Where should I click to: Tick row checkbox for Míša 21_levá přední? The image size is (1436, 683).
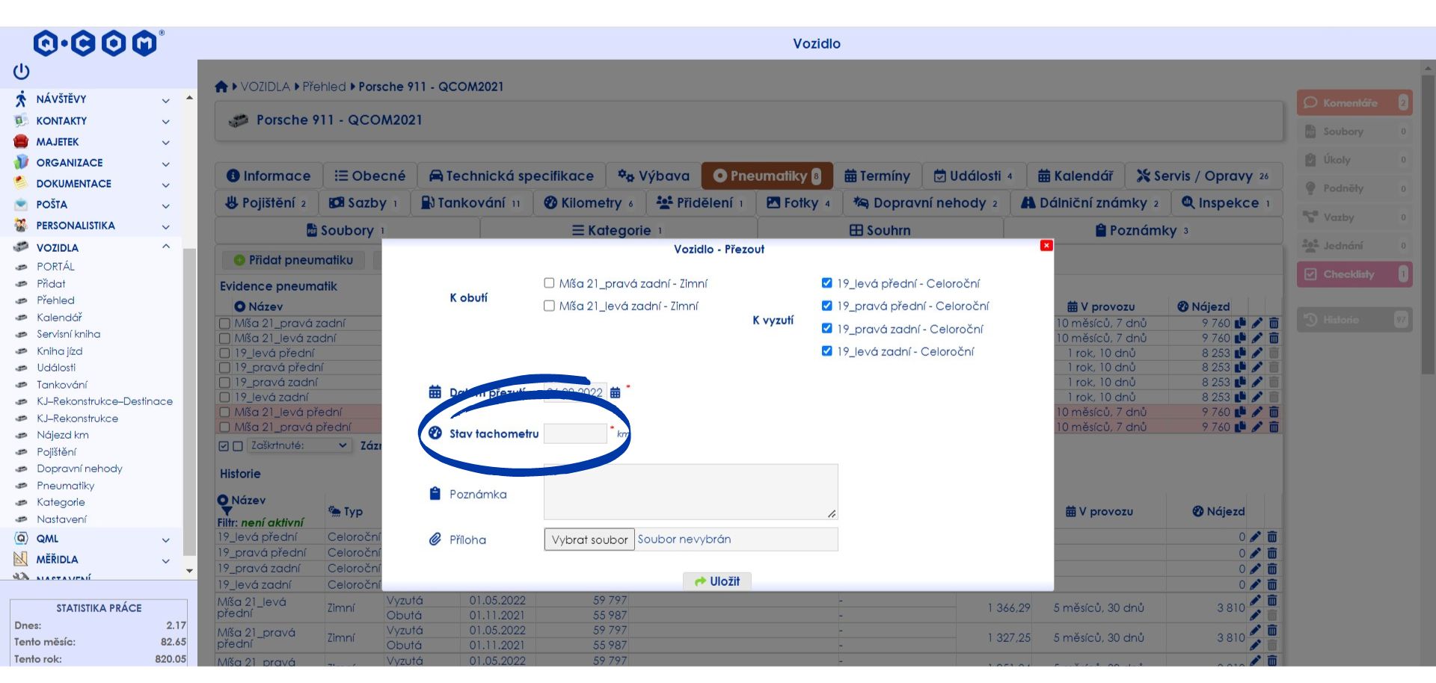(224, 412)
